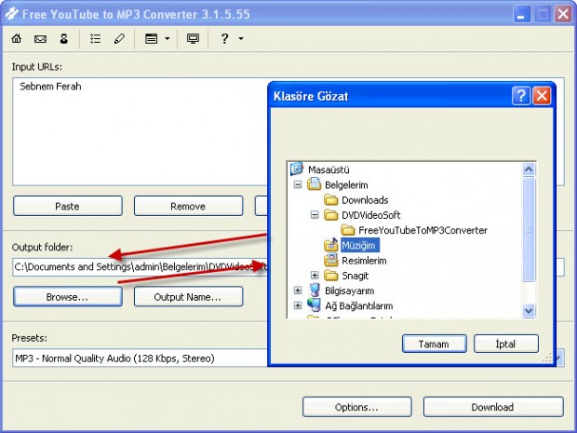
Task: Click the Browse... button
Action: [x=68, y=297]
